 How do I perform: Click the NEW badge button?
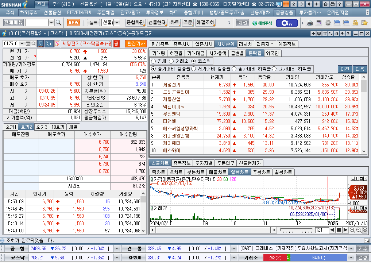(x=74, y=23)
